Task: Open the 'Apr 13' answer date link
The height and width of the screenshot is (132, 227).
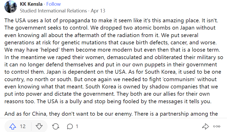Action: 98,11
